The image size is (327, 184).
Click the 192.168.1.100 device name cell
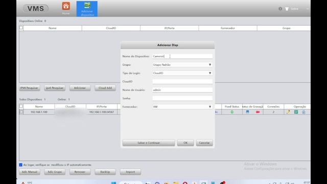pyautogui.click(x=39, y=112)
